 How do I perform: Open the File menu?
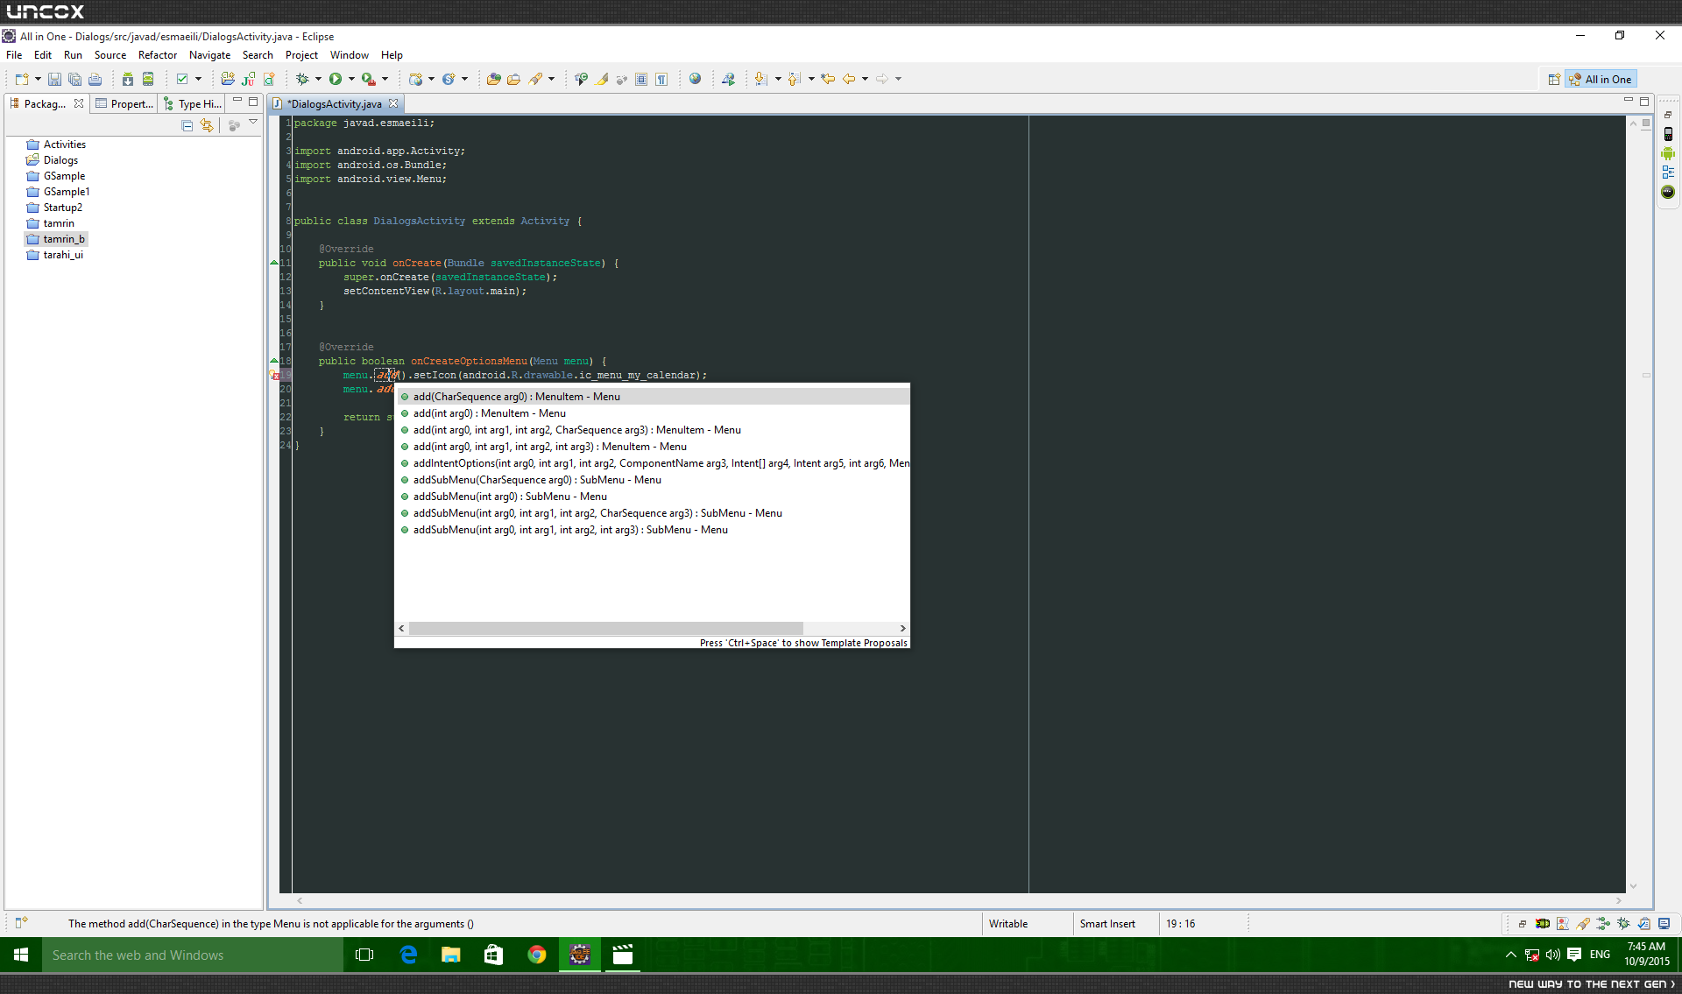pyautogui.click(x=14, y=55)
